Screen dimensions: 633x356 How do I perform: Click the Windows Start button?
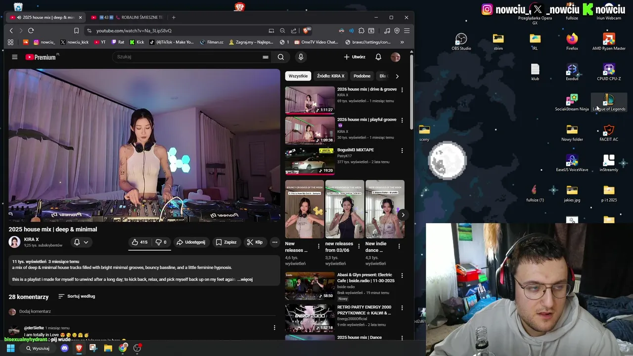point(10,348)
